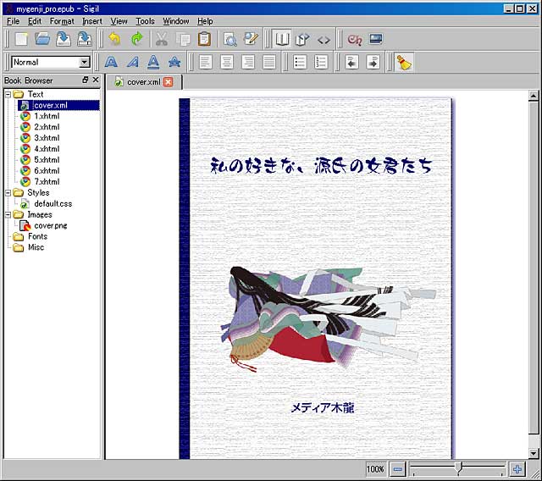The height and width of the screenshot is (481, 542).
Task: Open the Help menu
Action: click(x=205, y=21)
